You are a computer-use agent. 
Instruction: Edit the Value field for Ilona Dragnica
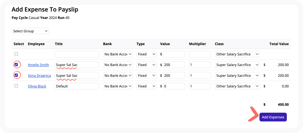174,75
